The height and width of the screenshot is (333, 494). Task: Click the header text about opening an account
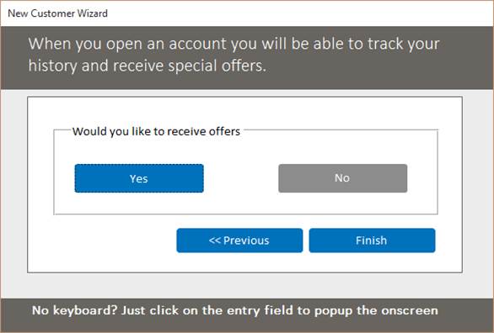coord(234,55)
